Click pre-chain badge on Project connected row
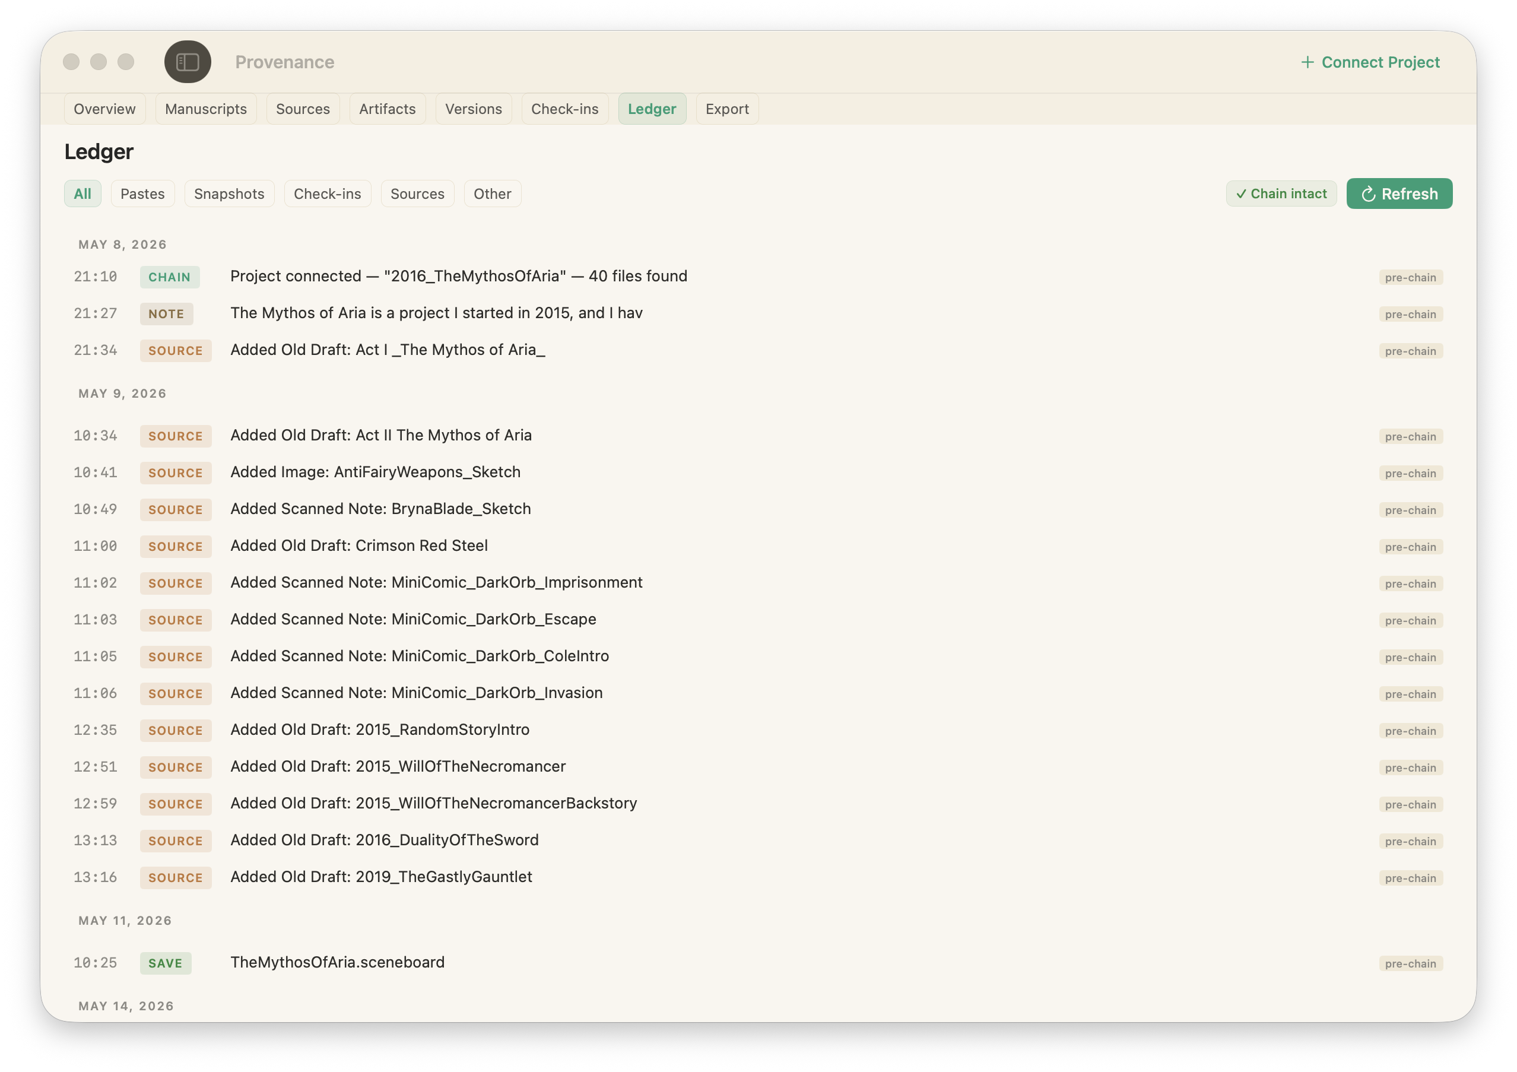The width and height of the screenshot is (1517, 1072). [x=1410, y=278]
